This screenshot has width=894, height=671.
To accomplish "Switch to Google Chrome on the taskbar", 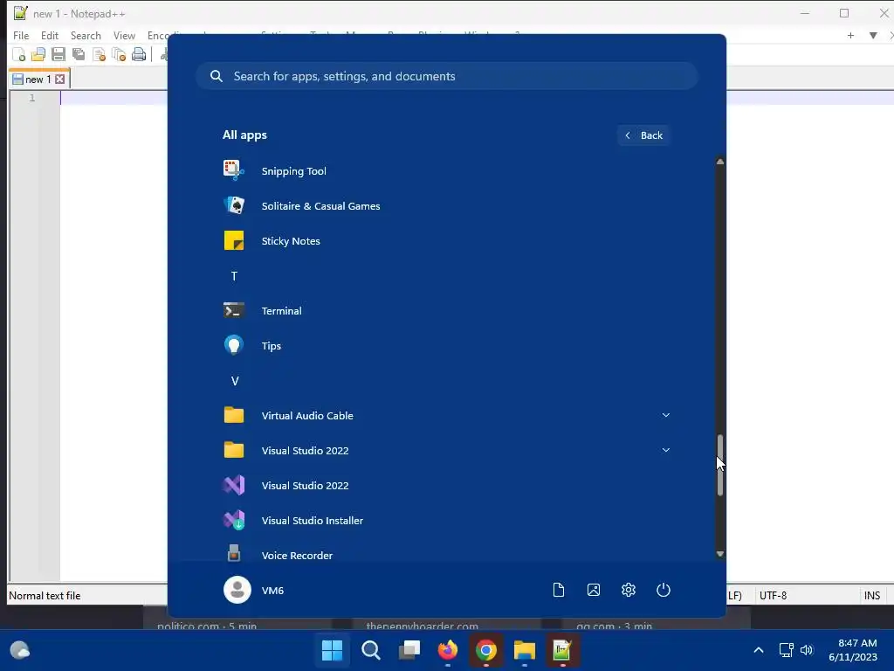I will click(x=485, y=650).
